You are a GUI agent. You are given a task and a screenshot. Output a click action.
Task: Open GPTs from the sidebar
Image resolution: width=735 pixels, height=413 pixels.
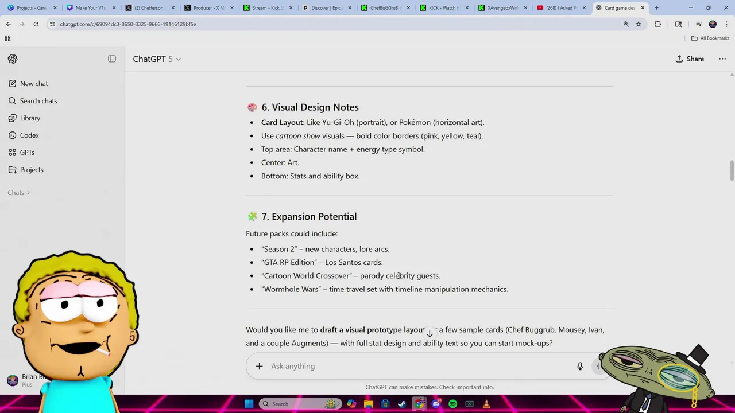pyautogui.click(x=22, y=153)
